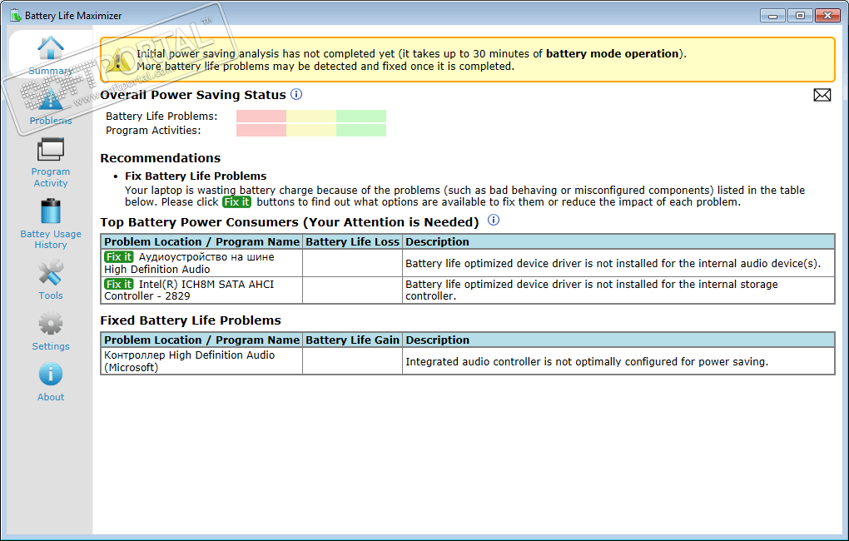Click 'Integrated audio controller is not optimally configured' text

(x=587, y=362)
